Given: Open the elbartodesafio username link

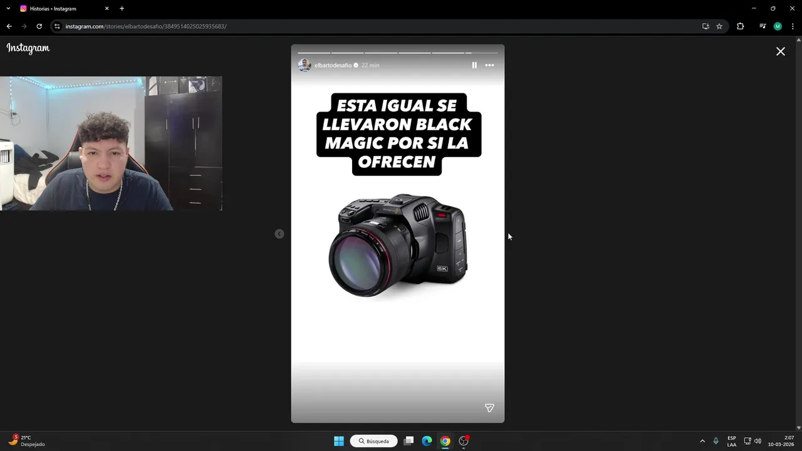Looking at the screenshot, I should tap(333, 65).
